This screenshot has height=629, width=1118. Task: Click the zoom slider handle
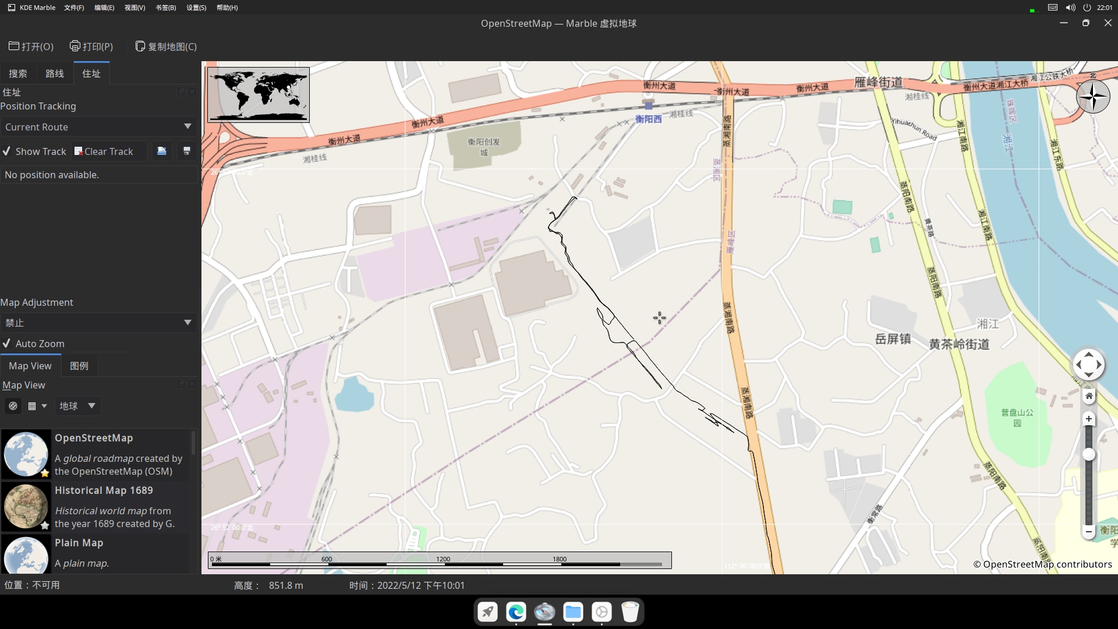[1088, 455]
